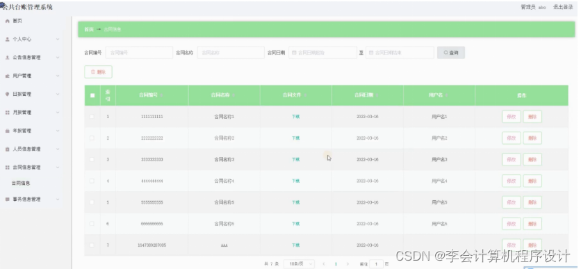Check the box for row 1111111111
The height and width of the screenshot is (269, 581).
click(x=92, y=117)
